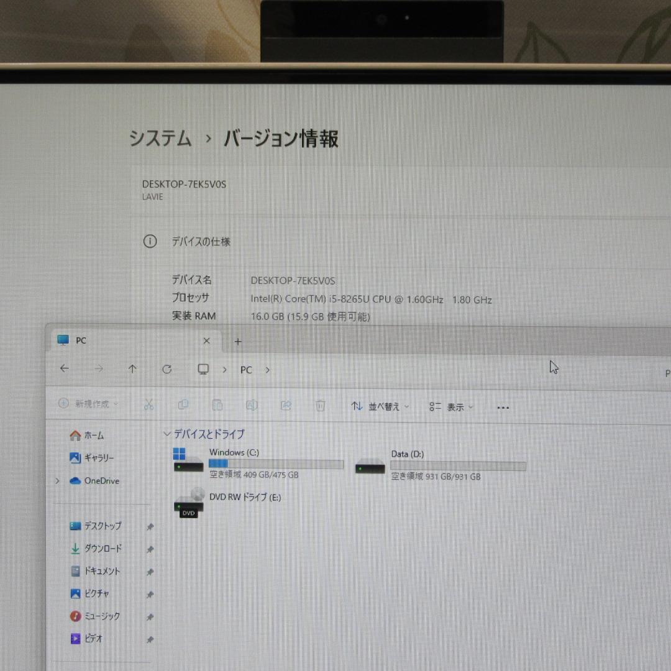Viewport: 671px width, 671px height.
Task: Click the Paste icon in the toolbar
Action: pos(217,406)
